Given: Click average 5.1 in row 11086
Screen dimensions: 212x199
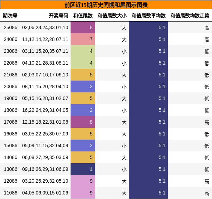Looking at the screenshot, I should [x=162, y=193].
